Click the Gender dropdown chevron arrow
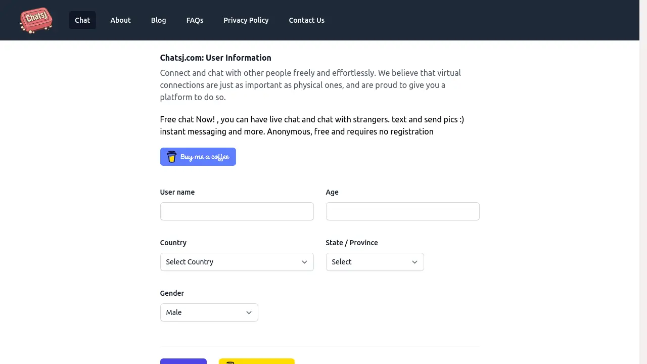647x364 pixels. tap(249, 312)
